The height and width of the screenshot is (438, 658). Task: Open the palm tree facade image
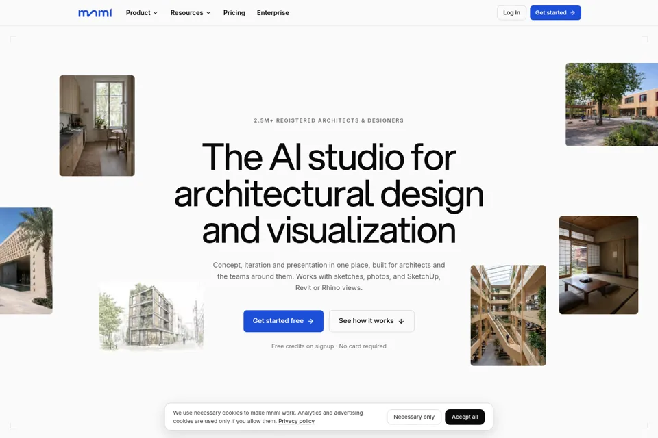26,261
